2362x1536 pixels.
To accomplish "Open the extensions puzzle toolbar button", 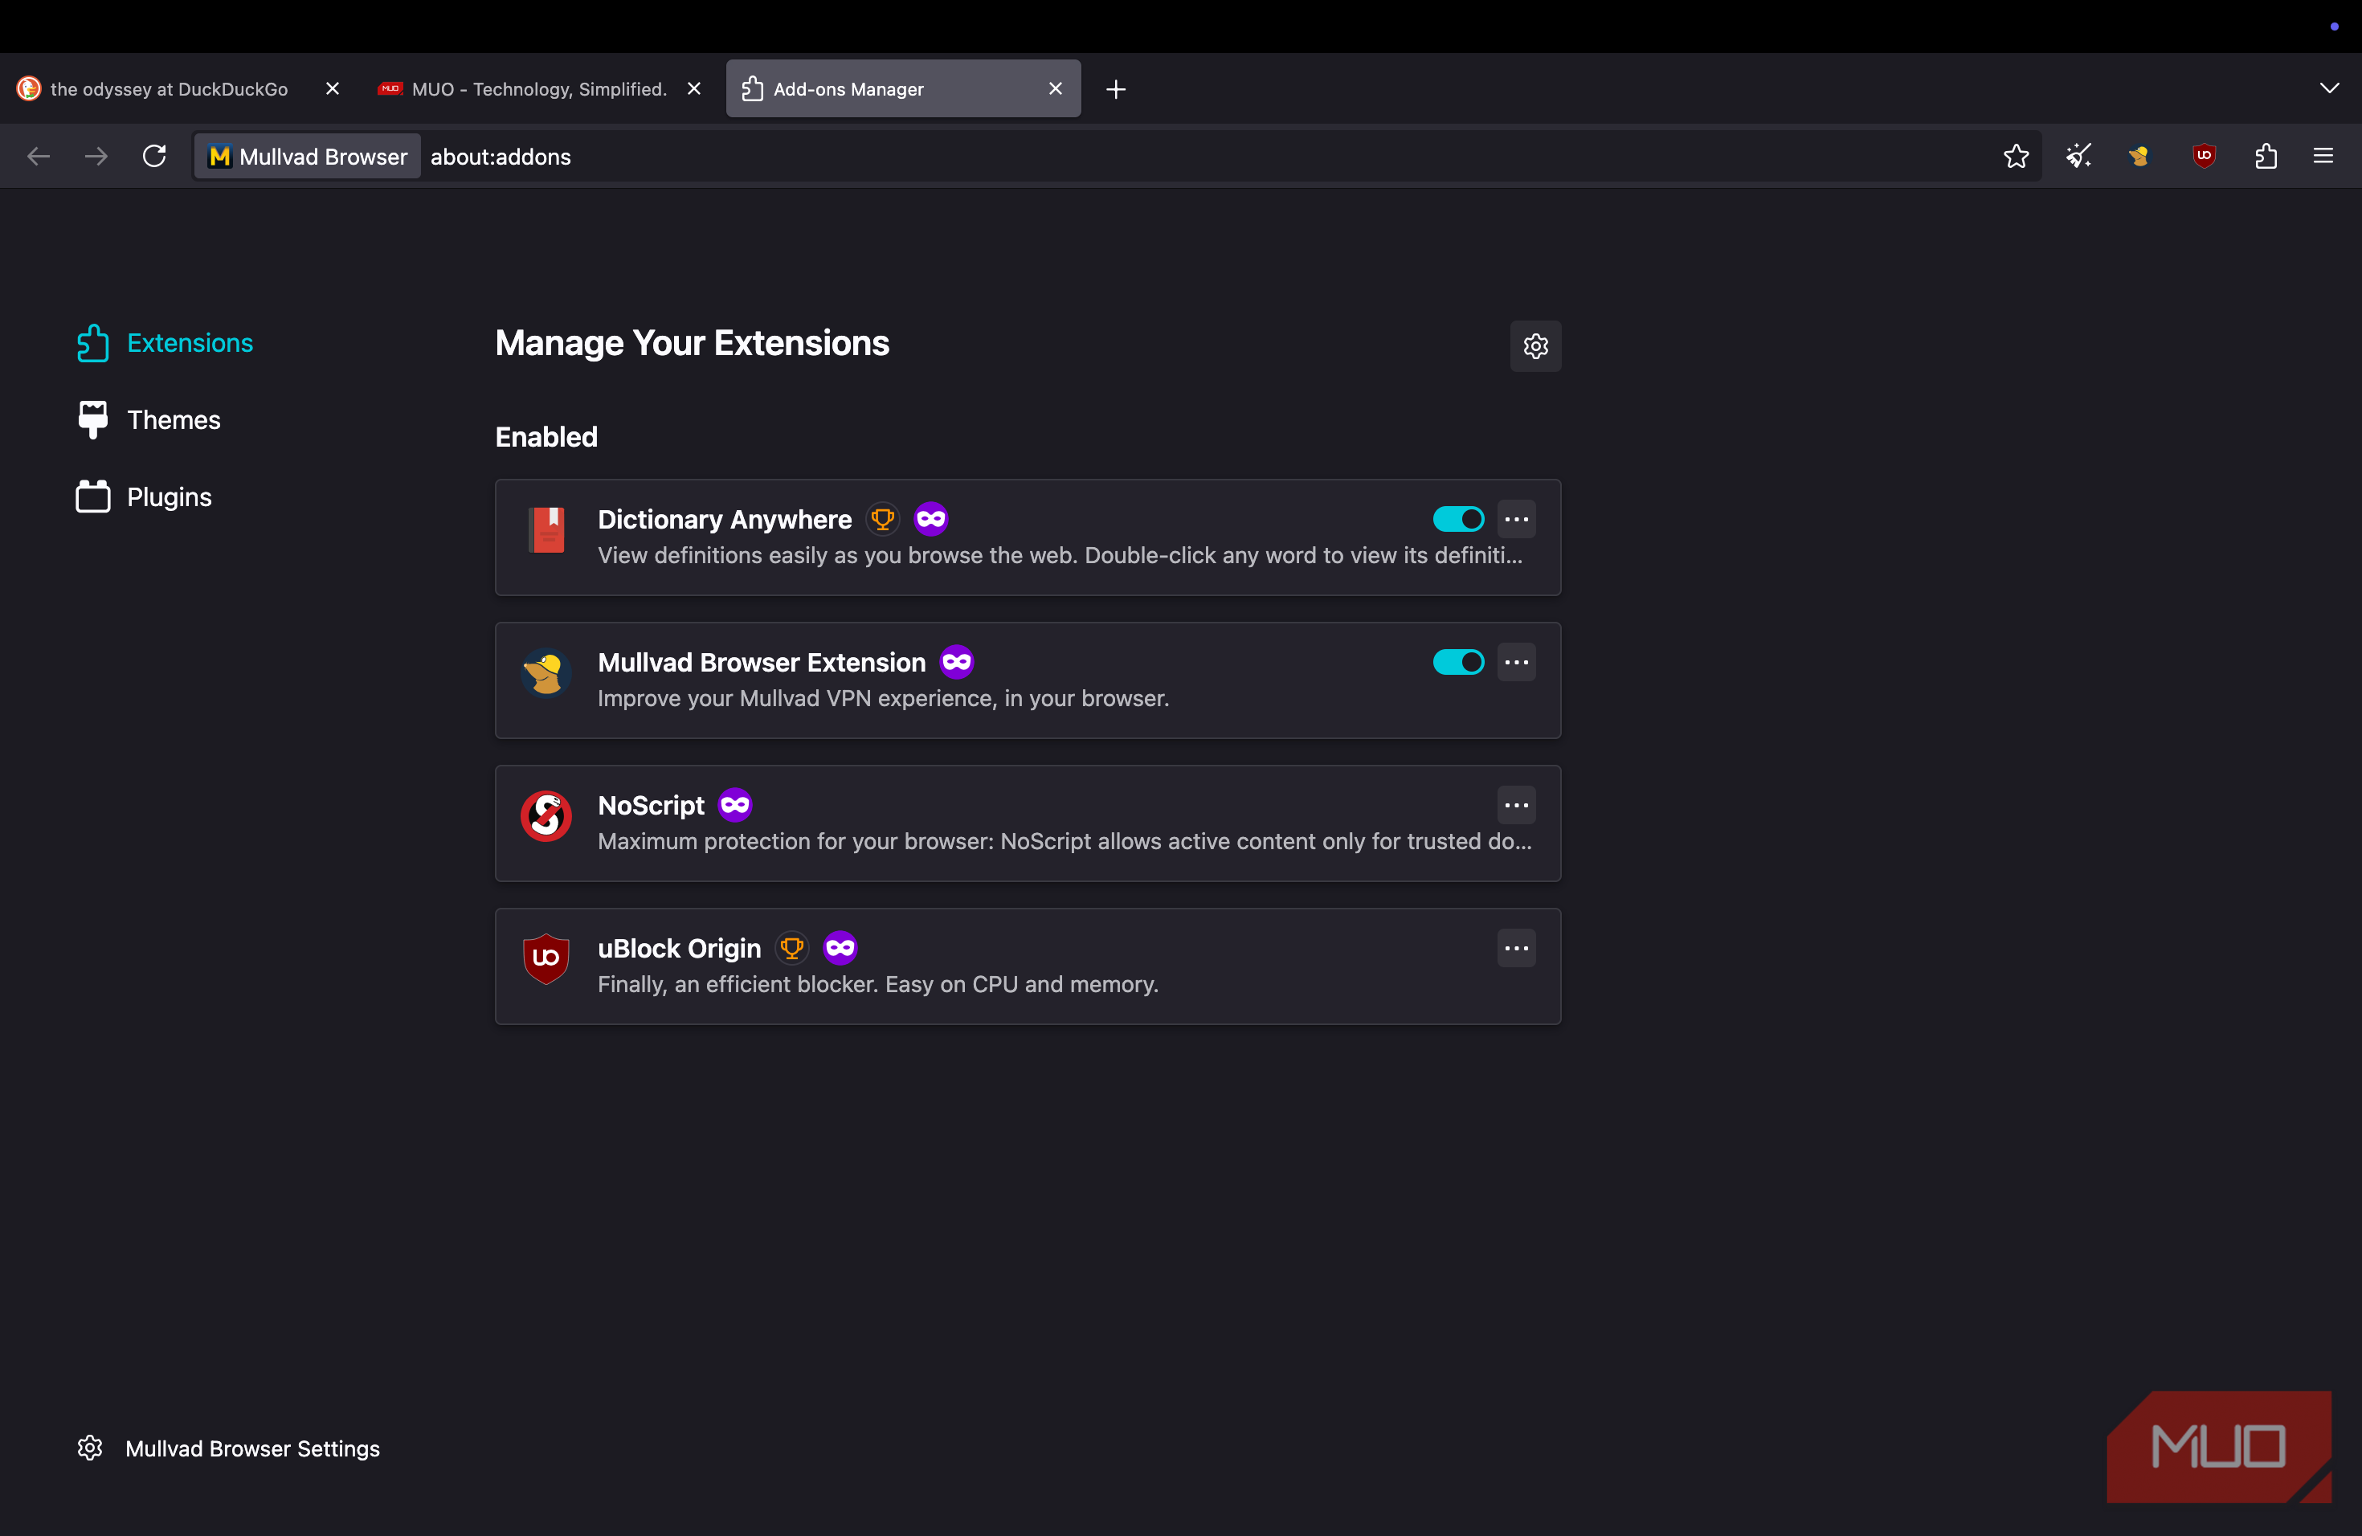I will point(2266,156).
